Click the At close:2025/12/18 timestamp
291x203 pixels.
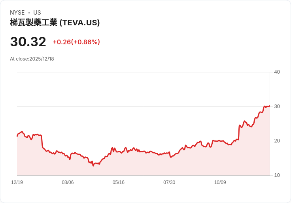(32, 59)
